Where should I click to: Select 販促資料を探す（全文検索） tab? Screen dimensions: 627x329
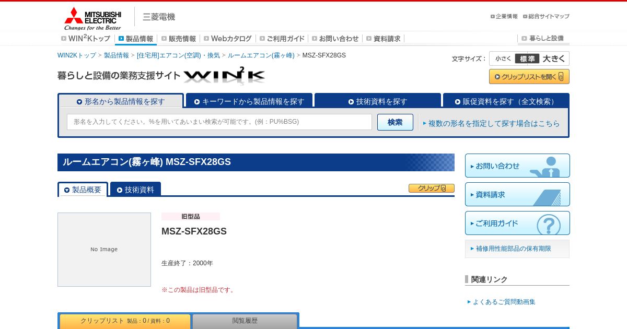[506, 101]
